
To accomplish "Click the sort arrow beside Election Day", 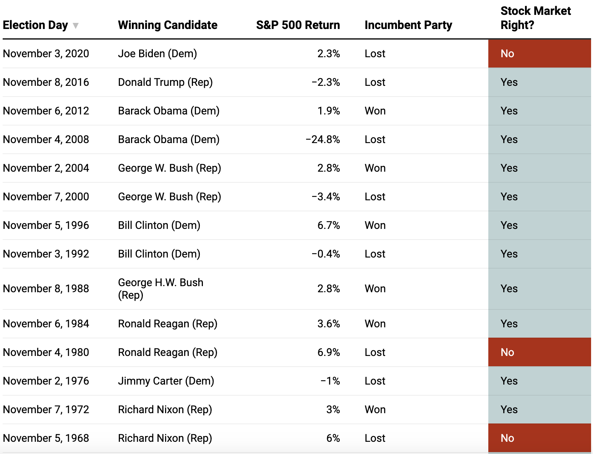I will [76, 26].
